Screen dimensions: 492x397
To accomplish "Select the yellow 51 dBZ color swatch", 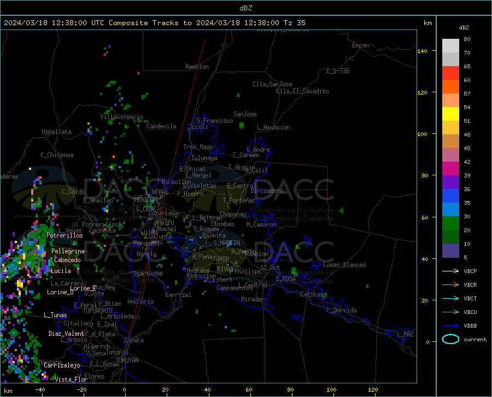I will tap(450, 114).
